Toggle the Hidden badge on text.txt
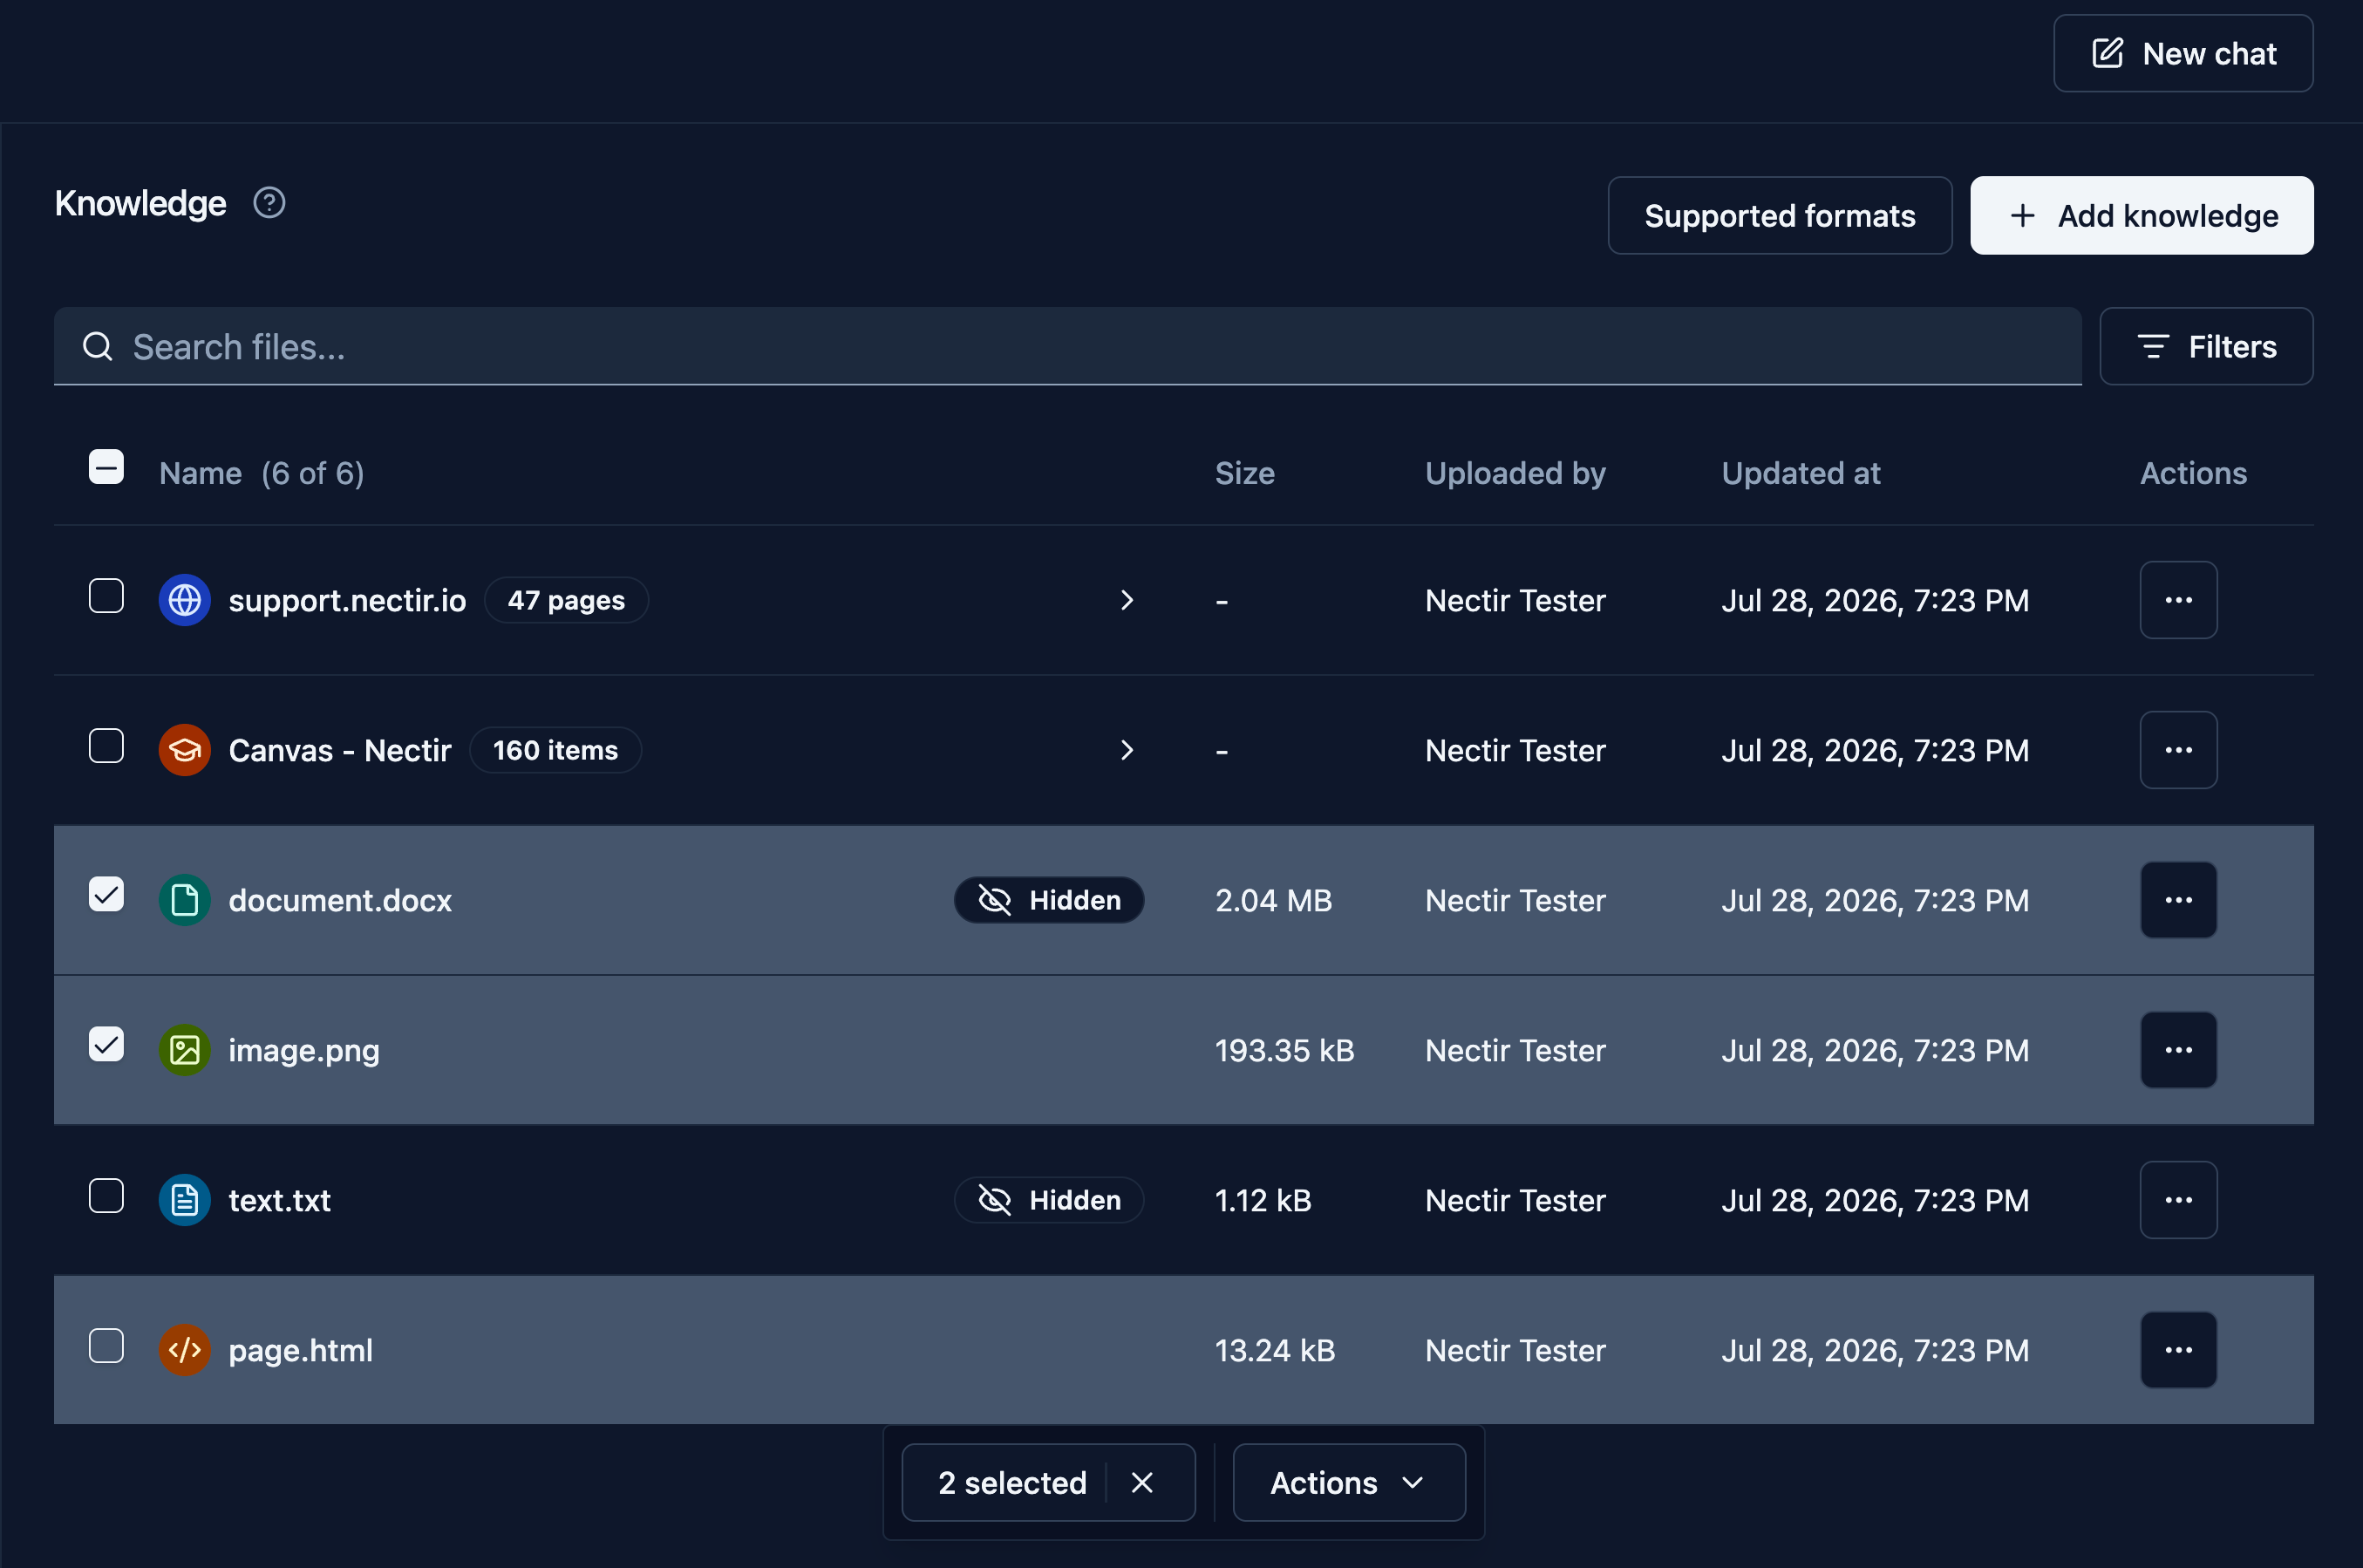 click(x=1049, y=1200)
